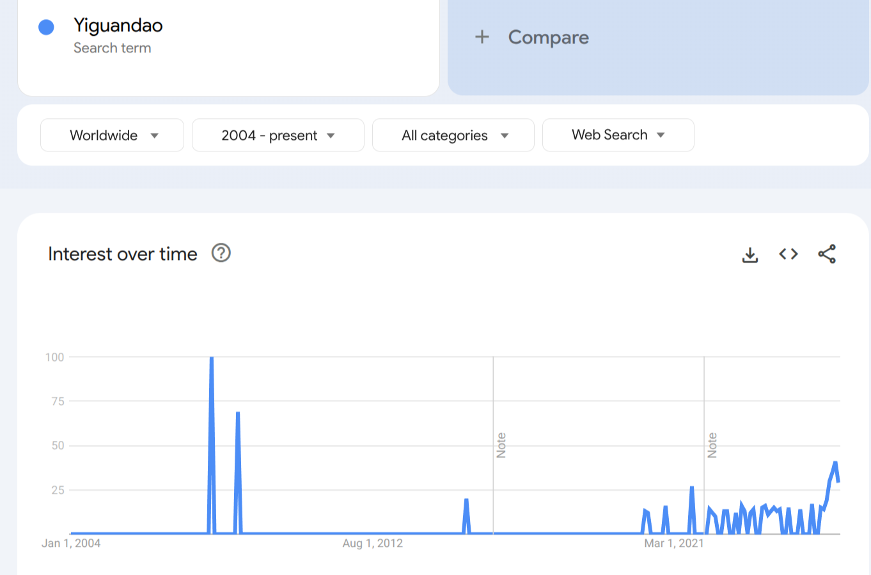Open the All categories dropdown

coord(453,135)
